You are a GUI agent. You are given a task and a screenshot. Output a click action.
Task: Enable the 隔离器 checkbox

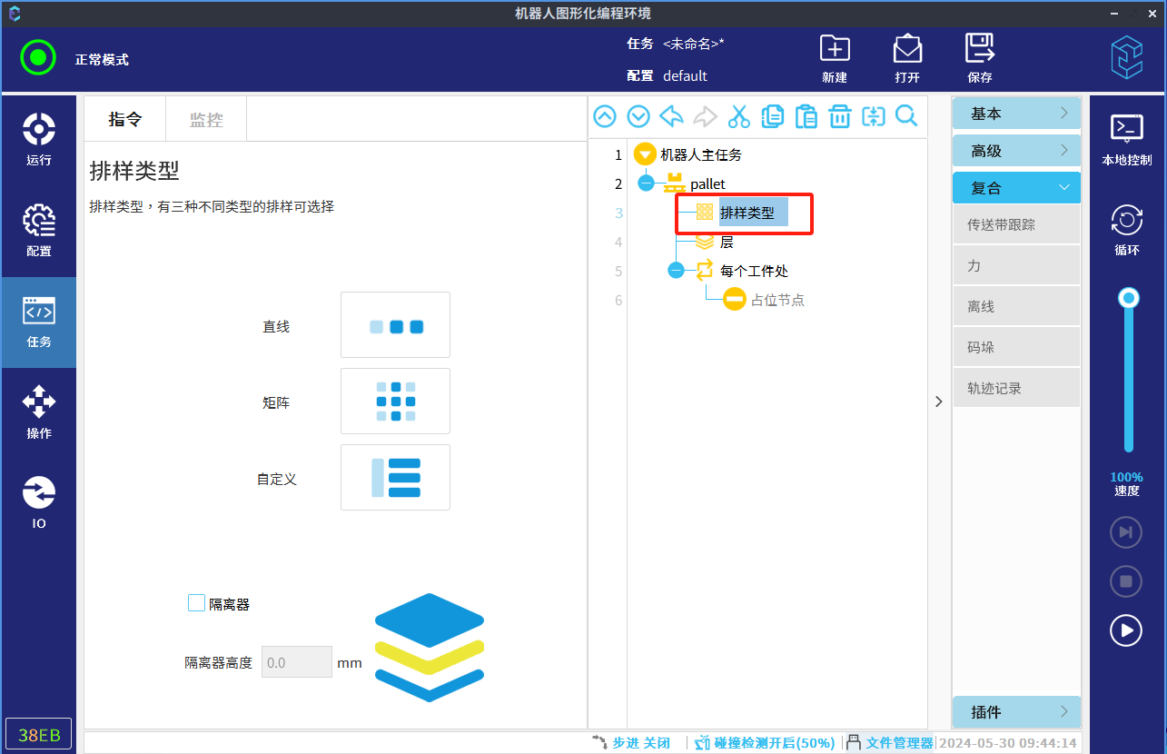[196, 603]
